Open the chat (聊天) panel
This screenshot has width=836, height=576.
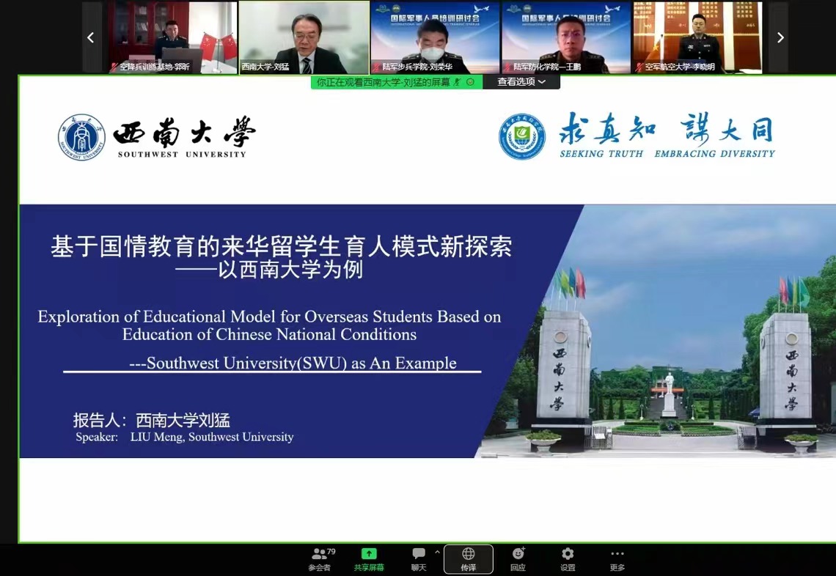pyautogui.click(x=419, y=559)
